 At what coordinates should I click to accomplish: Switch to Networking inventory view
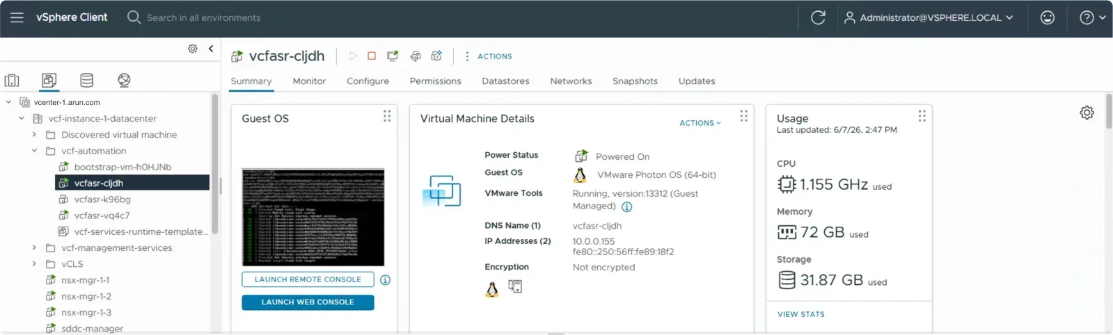[x=124, y=80]
